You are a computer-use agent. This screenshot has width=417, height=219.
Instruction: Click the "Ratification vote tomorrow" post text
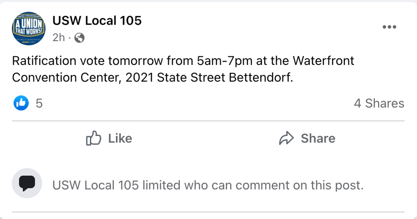click(88, 61)
